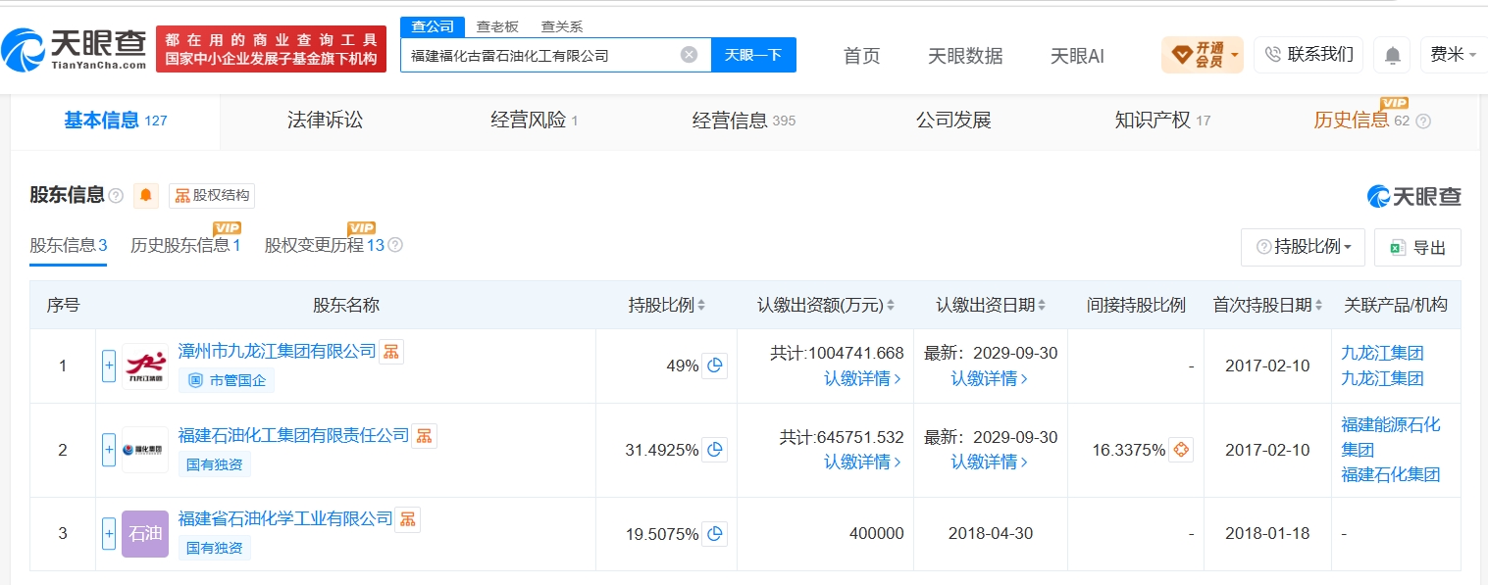The height and width of the screenshot is (585, 1488).
Task: Open equity structure icon beside 漳州市九龙江集团有限公司
Action: 391,351
